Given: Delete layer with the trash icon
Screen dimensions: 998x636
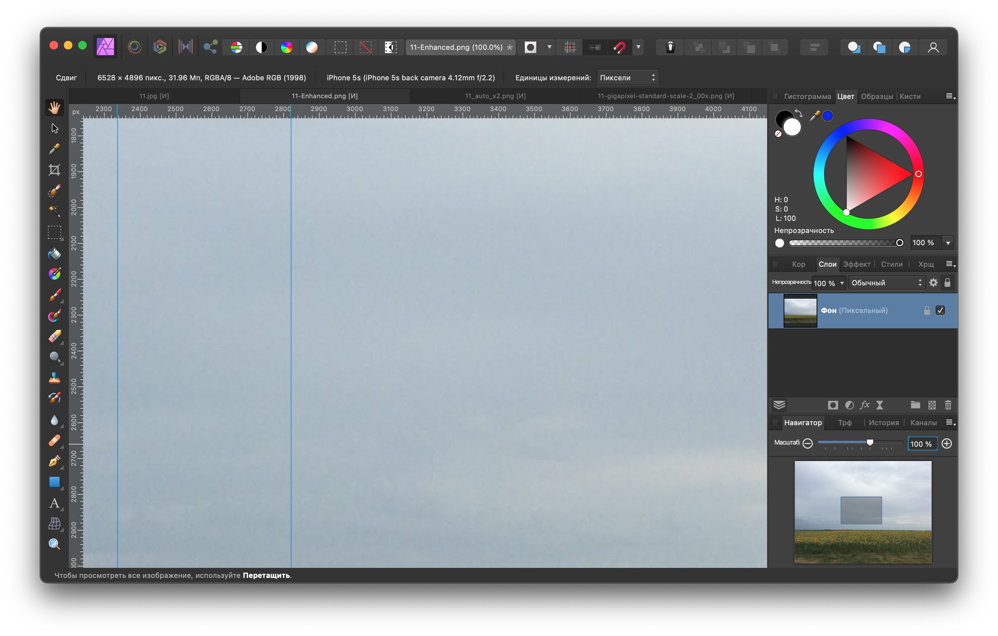Looking at the screenshot, I should (x=948, y=405).
